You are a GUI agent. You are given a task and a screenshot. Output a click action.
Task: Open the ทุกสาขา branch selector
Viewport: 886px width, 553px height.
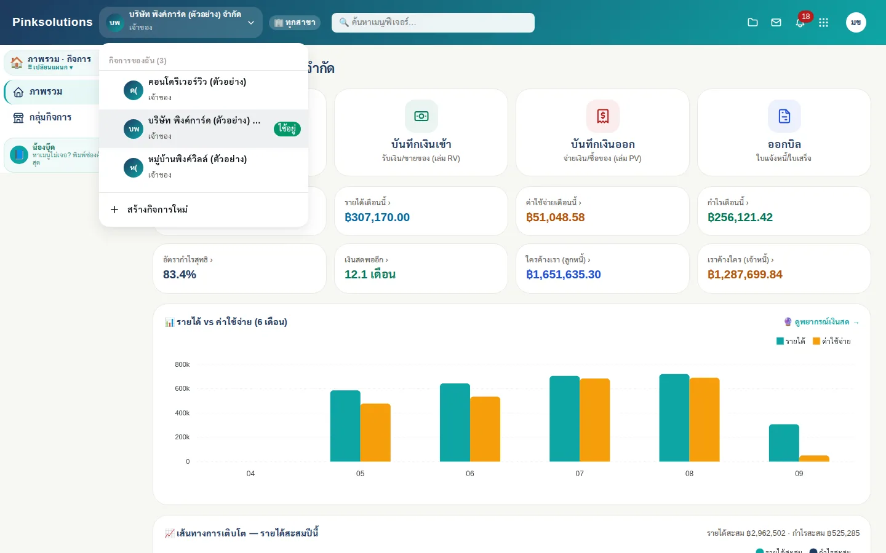pyautogui.click(x=295, y=23)
